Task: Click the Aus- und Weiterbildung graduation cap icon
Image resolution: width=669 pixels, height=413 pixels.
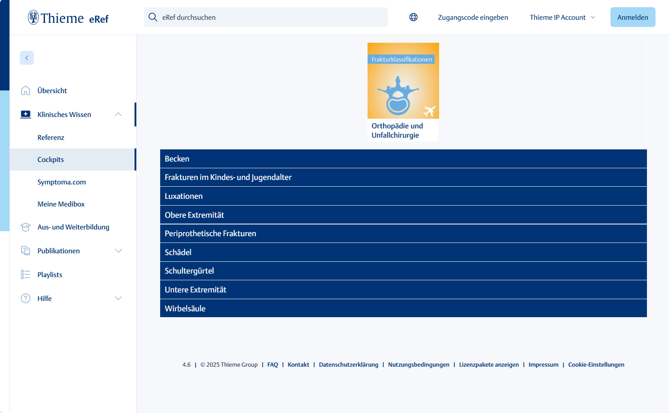Action: click(x=26, y=227)
